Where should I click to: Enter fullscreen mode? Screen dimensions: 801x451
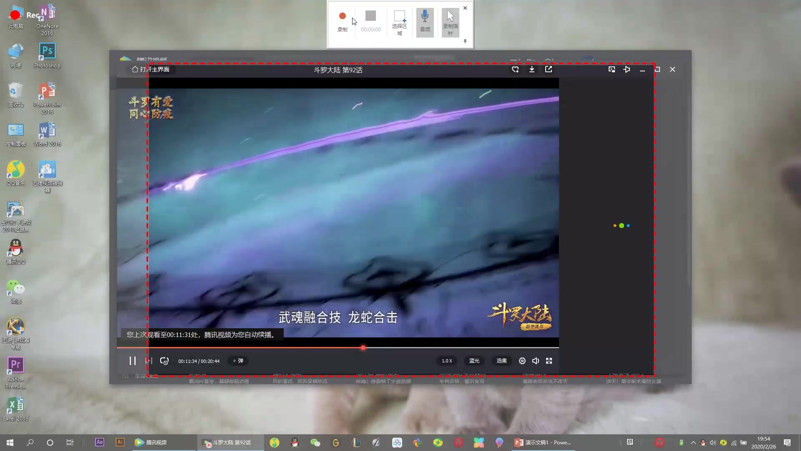549,361
